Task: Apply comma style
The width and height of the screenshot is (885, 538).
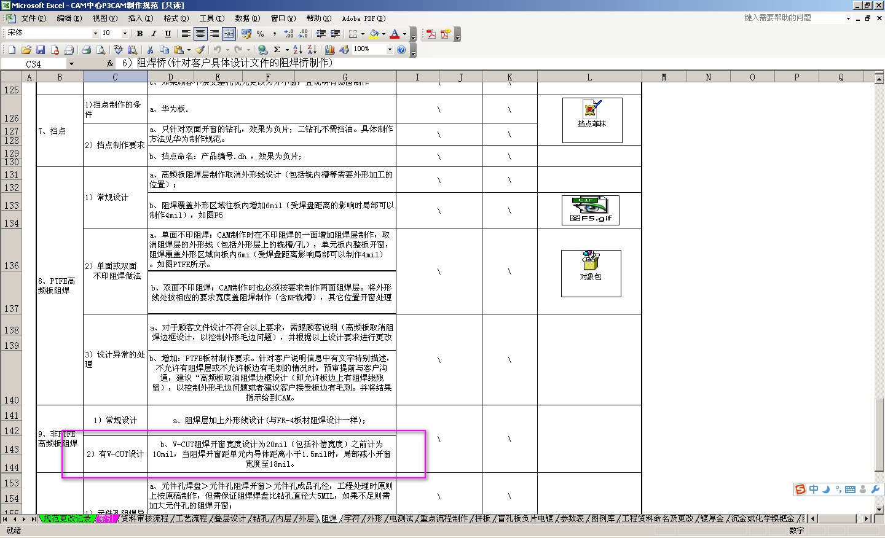Action: tap(274, 34)
